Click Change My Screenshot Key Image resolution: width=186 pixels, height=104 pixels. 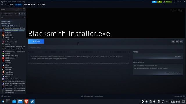click(173, 73)
